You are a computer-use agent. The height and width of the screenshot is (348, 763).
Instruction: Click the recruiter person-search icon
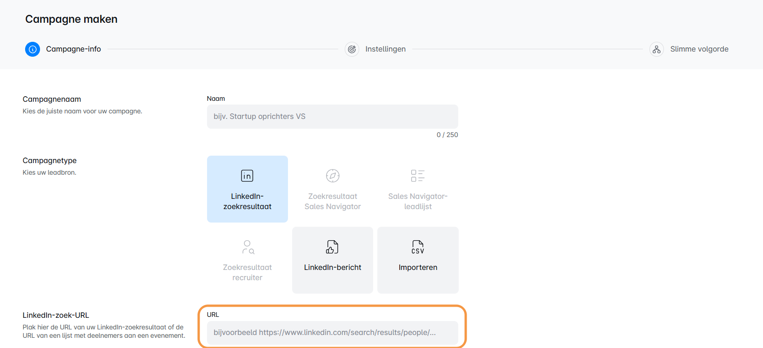pyautogui.click(x=248, y=247)
